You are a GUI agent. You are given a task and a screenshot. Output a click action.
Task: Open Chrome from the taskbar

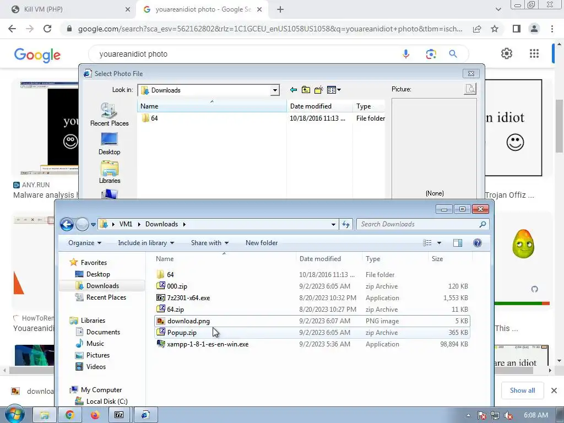[69, 415]
